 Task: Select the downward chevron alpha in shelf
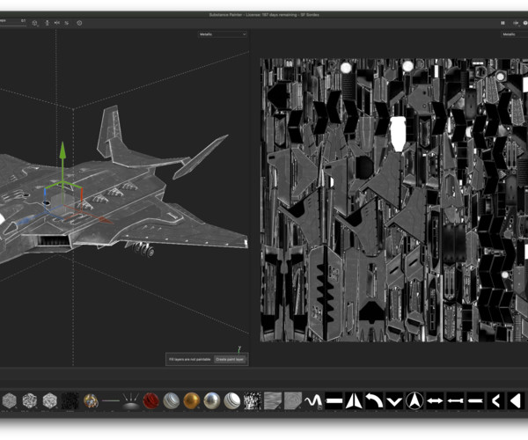(394, 400)
